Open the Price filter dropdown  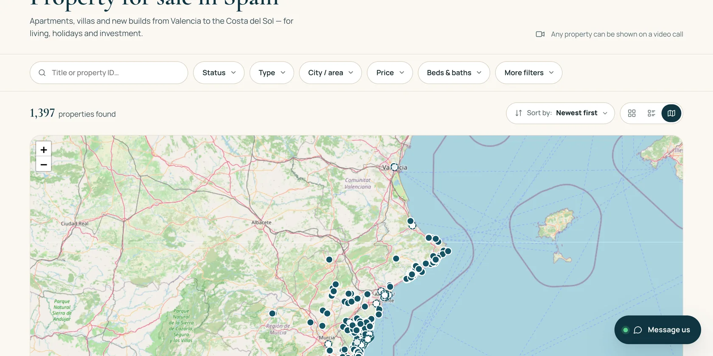[390, 73]
